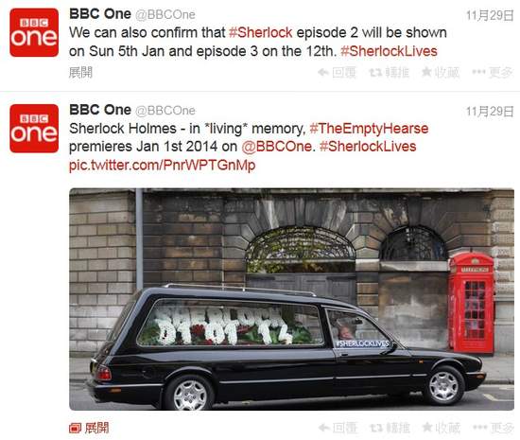The image size is (520, 440).
Task: Open #SherlockLives hashtag in the first tweet
Action: pos(389,51)
